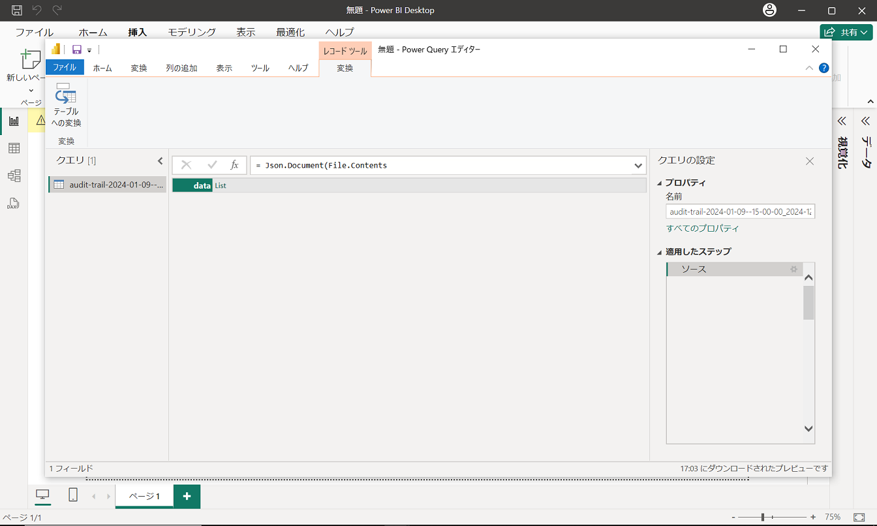Click the zoom out minus button
Image resolution: width=877 pixels, height=526 pixels.
tap(734, 517)
